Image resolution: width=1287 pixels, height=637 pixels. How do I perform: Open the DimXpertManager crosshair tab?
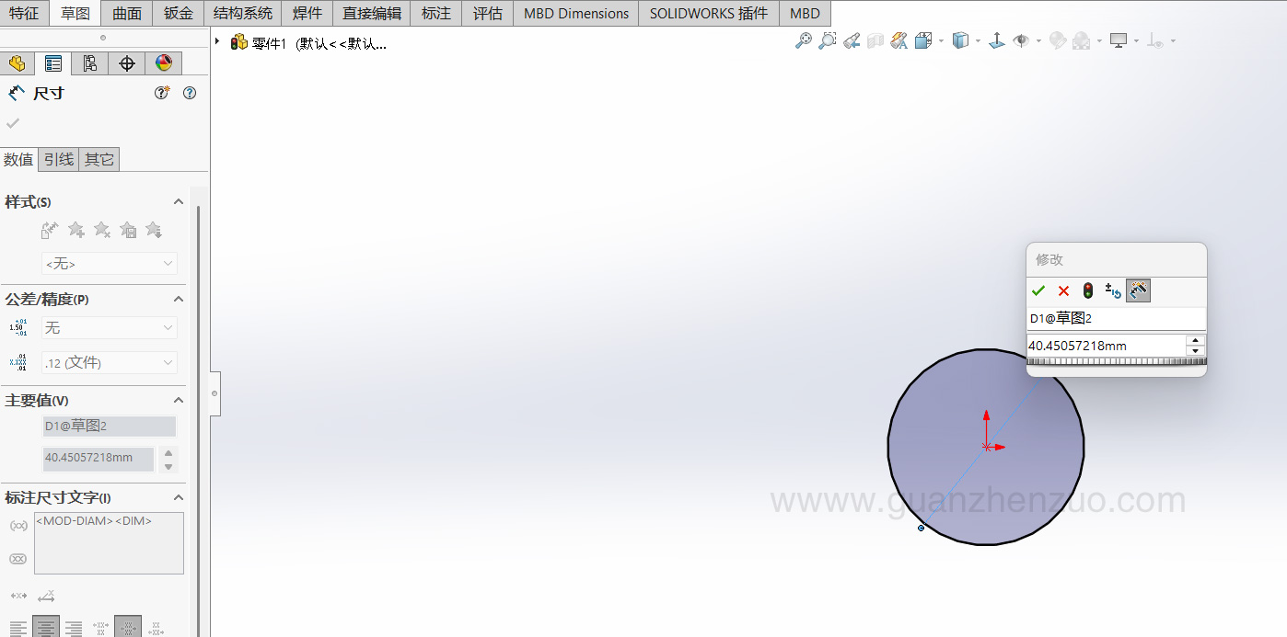[127, 63]
